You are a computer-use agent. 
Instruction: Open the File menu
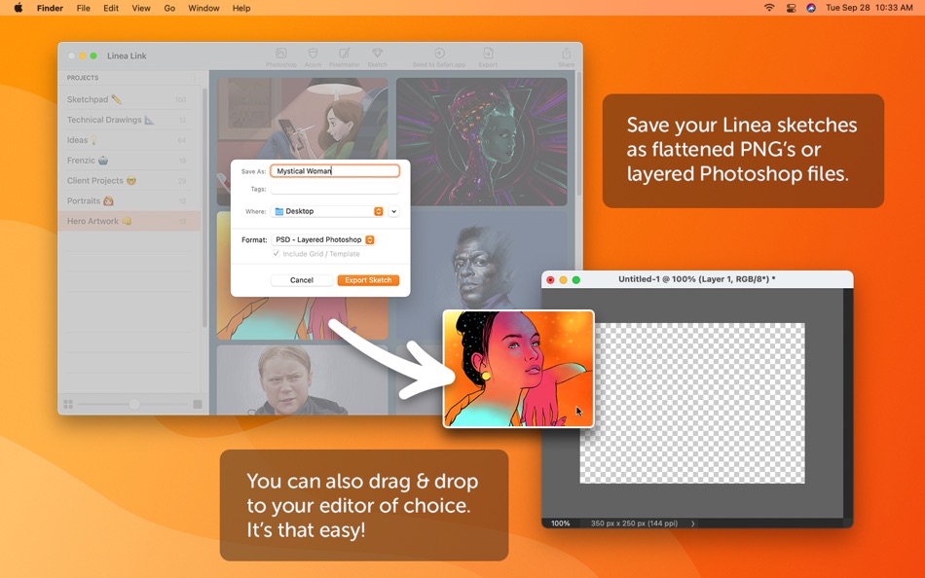tap(83, 8)
